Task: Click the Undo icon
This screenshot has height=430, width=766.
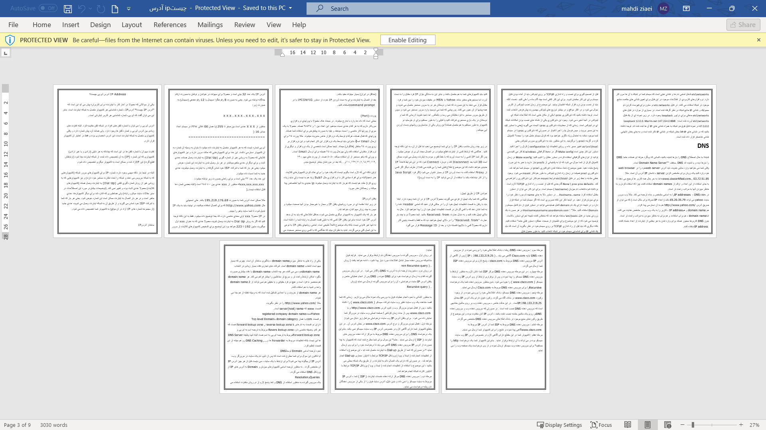Action: point(81,8)
